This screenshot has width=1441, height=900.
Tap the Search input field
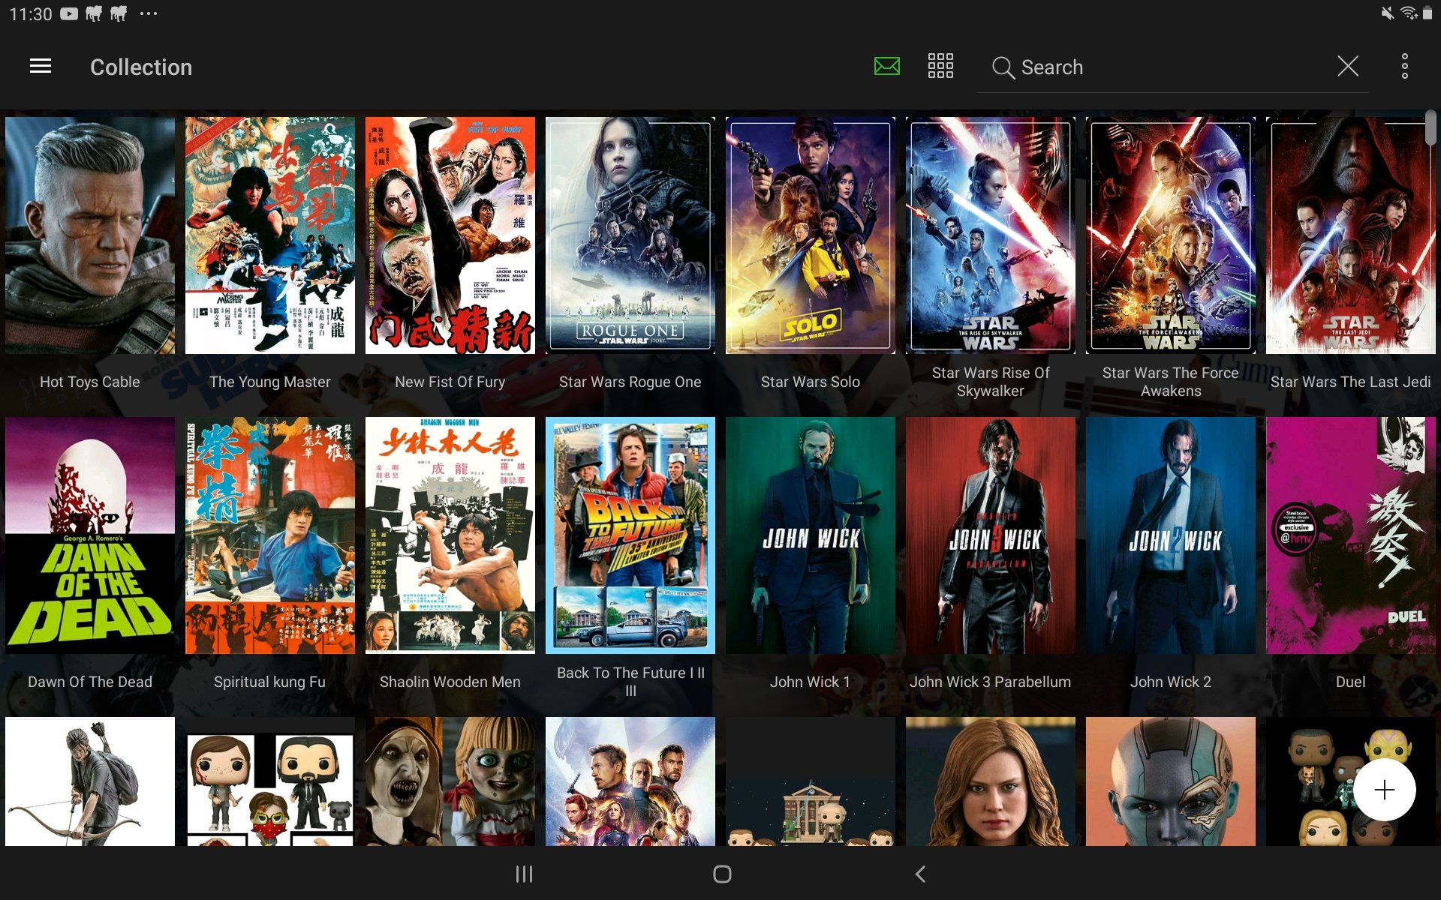coord(1172,67)
